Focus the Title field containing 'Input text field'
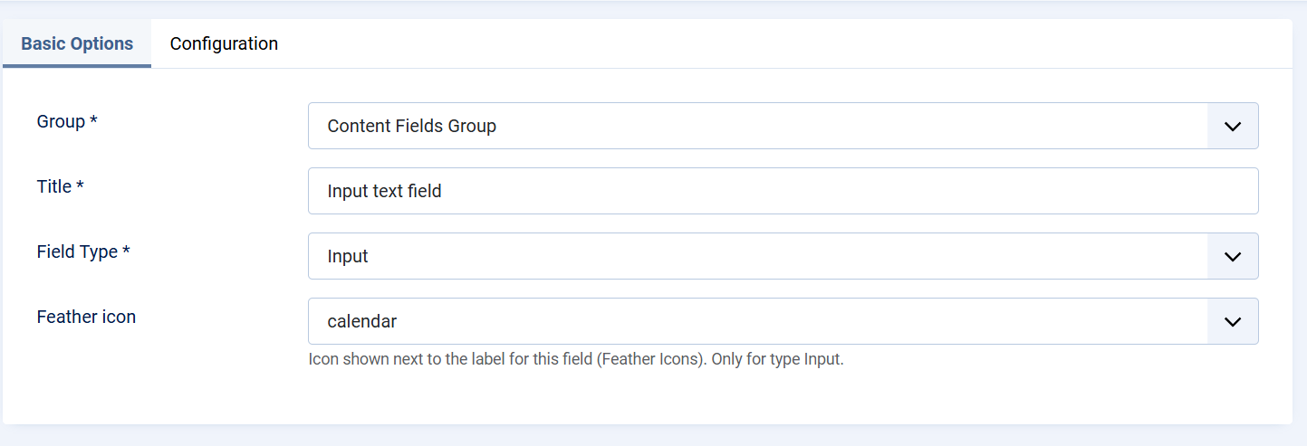This screenshot has width=1307, height=446. (x=783, y=191)
